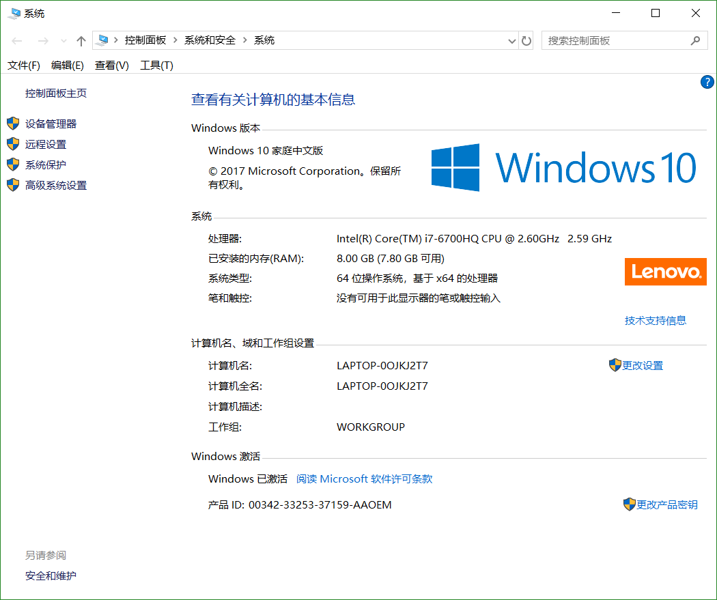717x600 pixels.
Task: Open 安全和维护 link
Action: pos(51,576)
